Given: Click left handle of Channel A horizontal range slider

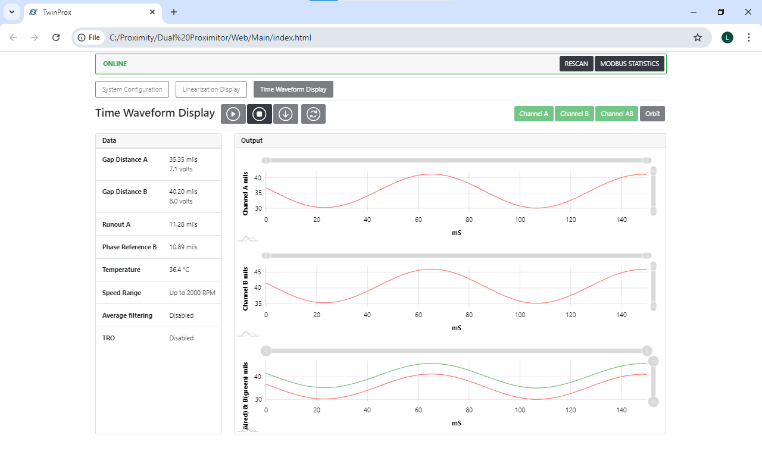Looking at the screenshot, I should 266,160.
